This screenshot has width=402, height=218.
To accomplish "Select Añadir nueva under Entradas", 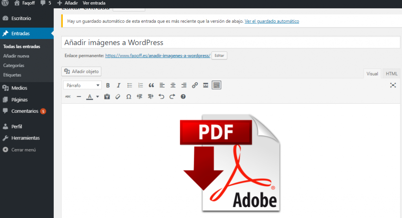I will [16, 56].
